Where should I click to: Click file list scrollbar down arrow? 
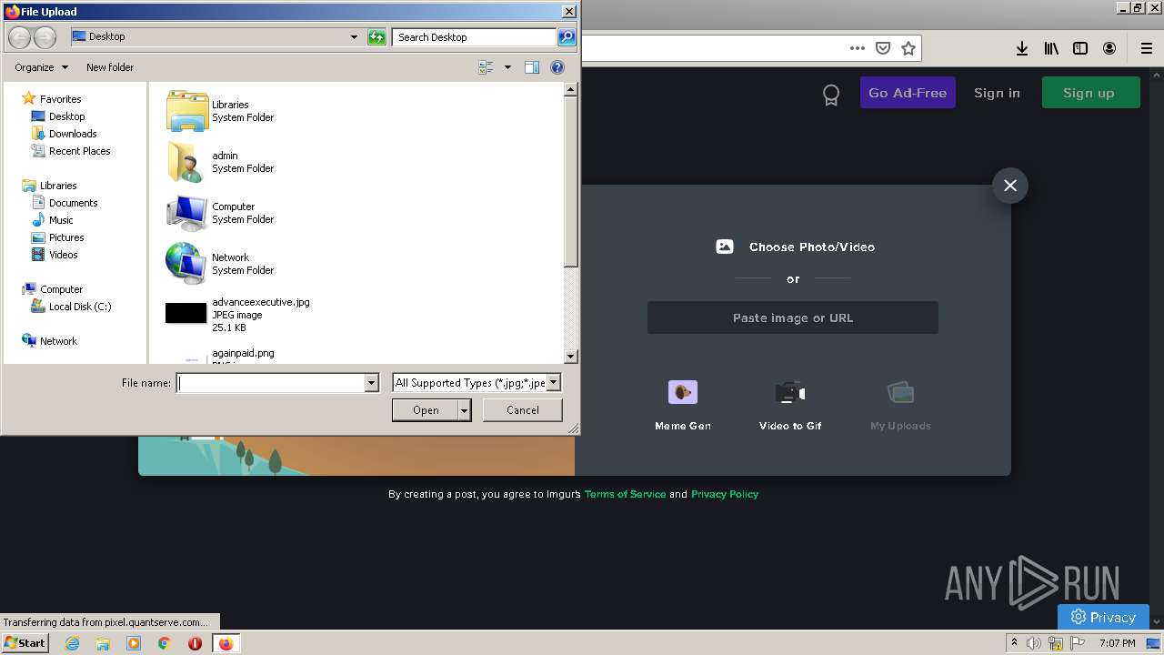click(x=571, y=357)
